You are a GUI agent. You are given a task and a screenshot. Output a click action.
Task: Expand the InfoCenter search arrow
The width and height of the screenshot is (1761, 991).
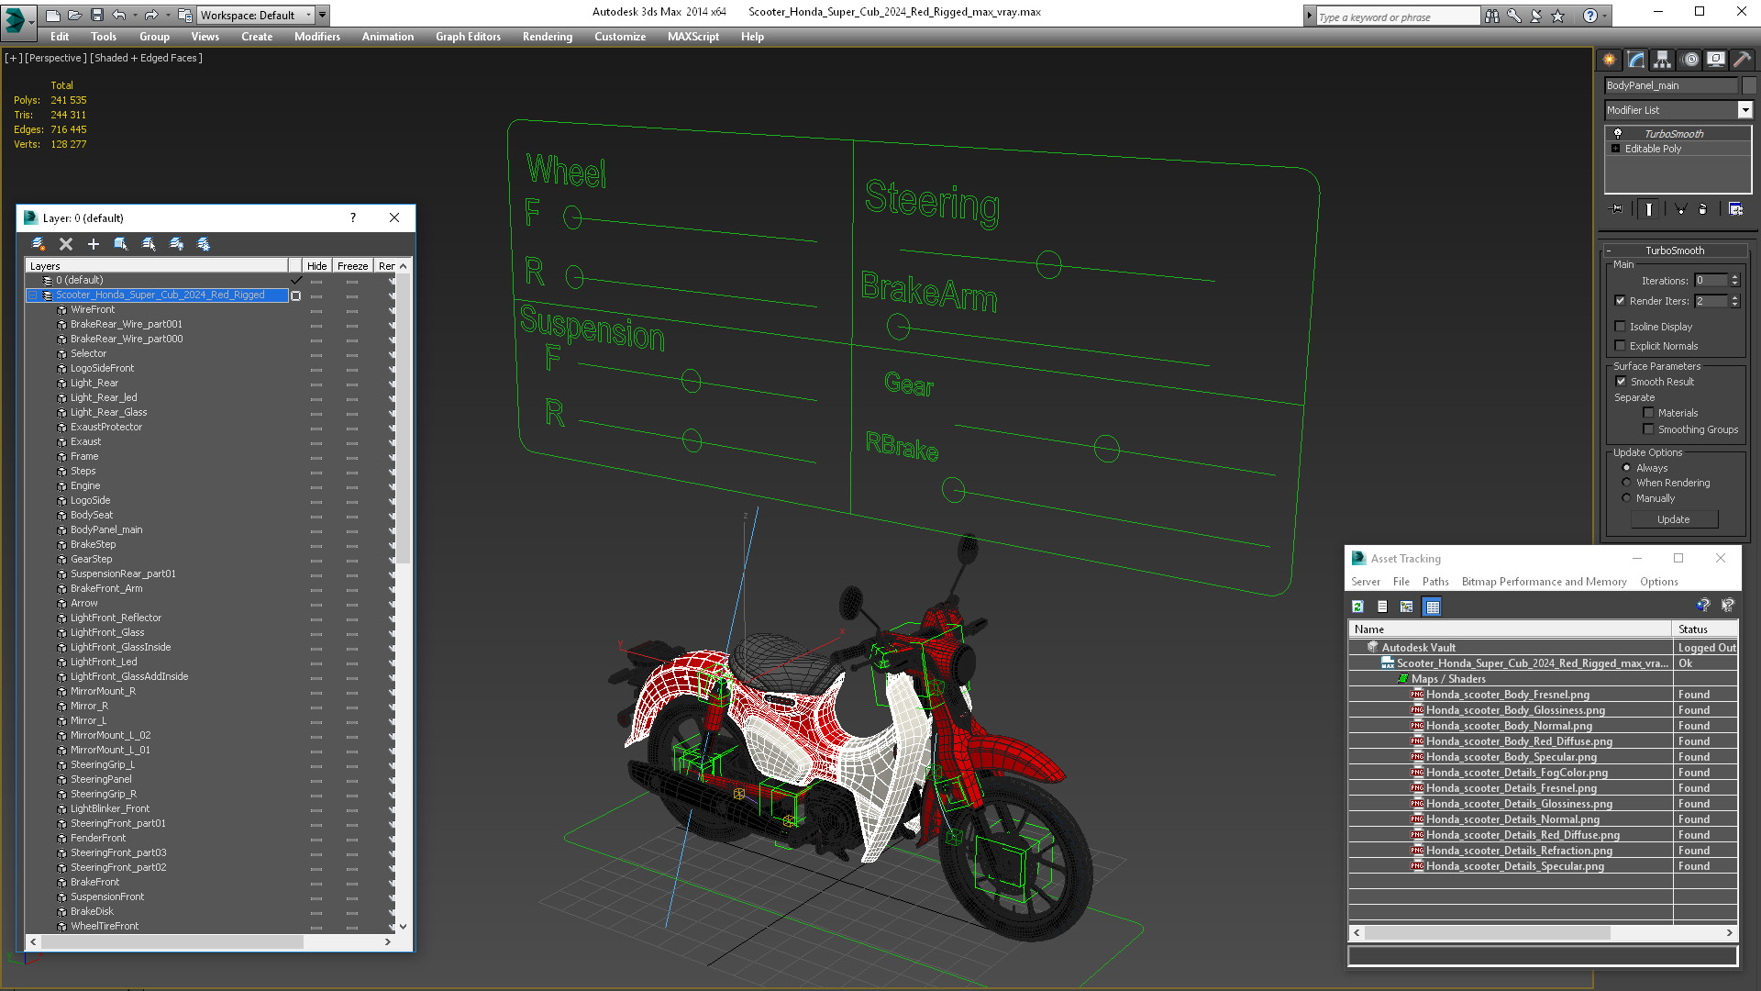click(1309, 16)
